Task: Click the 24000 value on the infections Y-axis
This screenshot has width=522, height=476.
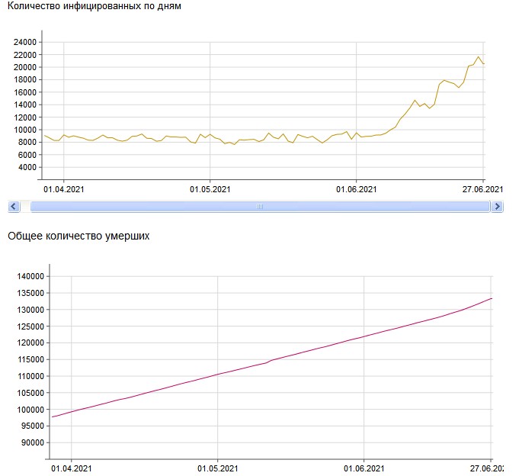Action: [x=26, y=42]
